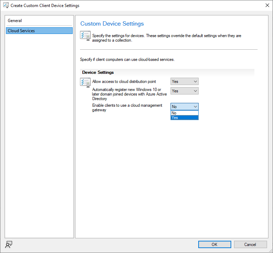
Task: Collapse the cloud management gateway combo box
Action: point(185,107)
